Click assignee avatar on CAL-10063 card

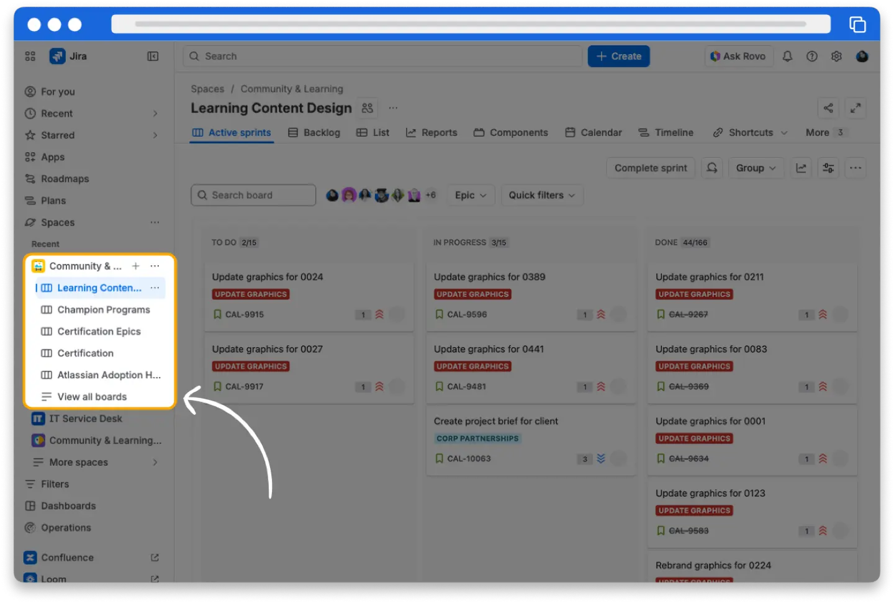point(618,459)
